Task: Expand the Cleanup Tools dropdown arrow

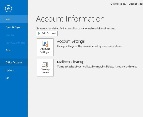Action: pos(48,73)
